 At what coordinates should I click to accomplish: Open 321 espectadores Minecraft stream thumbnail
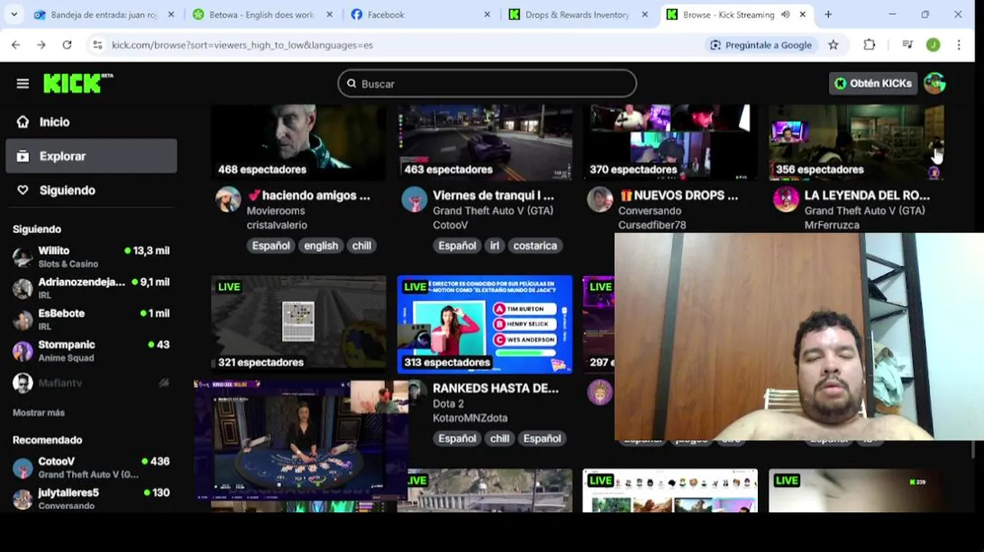298,324
